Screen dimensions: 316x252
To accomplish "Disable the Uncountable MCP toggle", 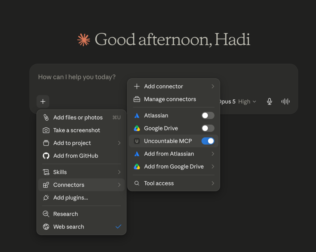I will pos(208,141).
